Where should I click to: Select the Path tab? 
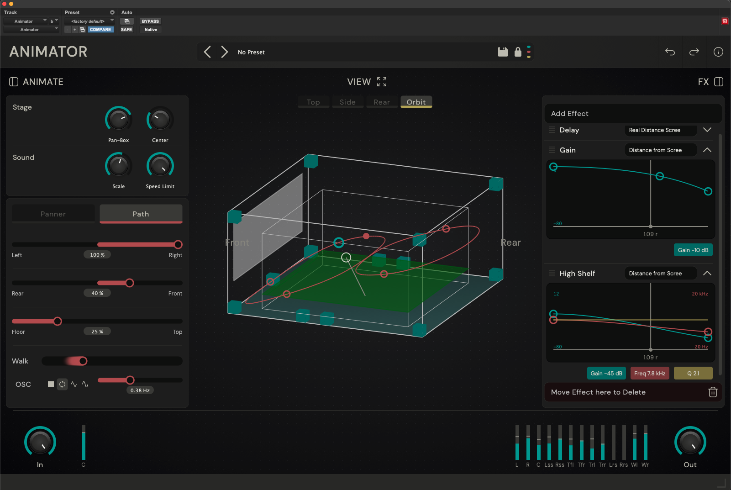point(141,214)
